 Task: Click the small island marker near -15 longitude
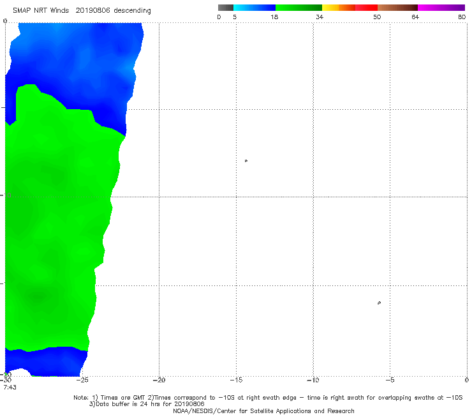246,161
